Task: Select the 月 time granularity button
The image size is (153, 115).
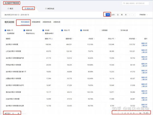Action: [x=126, y=15]
